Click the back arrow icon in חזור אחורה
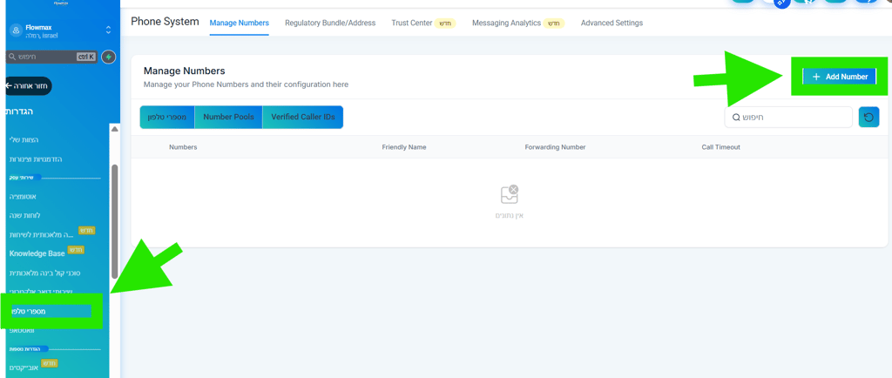This screenshot has width=892, height=378. (9, 86)
